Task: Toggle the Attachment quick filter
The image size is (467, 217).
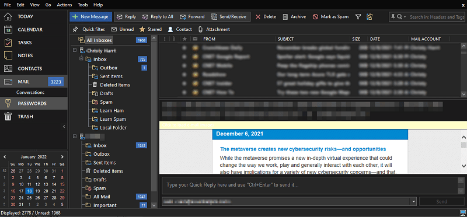Action: coord(214,29)
